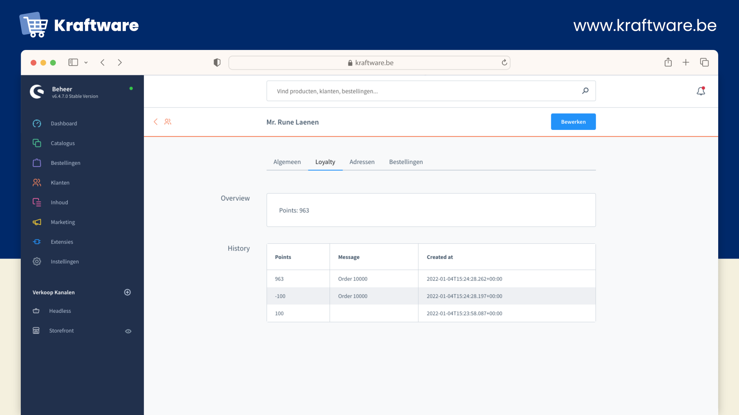Click the product search input field
Viewport: 739px width, 415px height.
coord(423,91)
